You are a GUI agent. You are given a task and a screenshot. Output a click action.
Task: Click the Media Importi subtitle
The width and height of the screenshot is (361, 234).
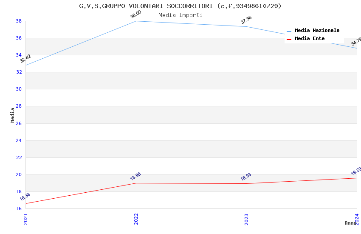(180, 15)
